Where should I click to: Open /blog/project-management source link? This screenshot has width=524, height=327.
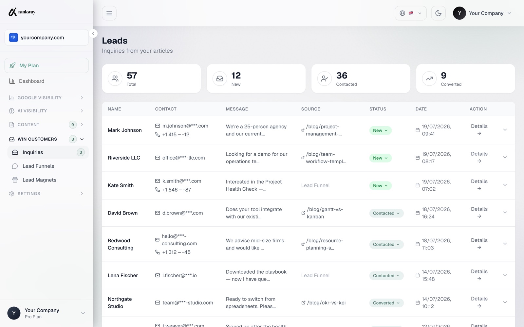[322, 130]
